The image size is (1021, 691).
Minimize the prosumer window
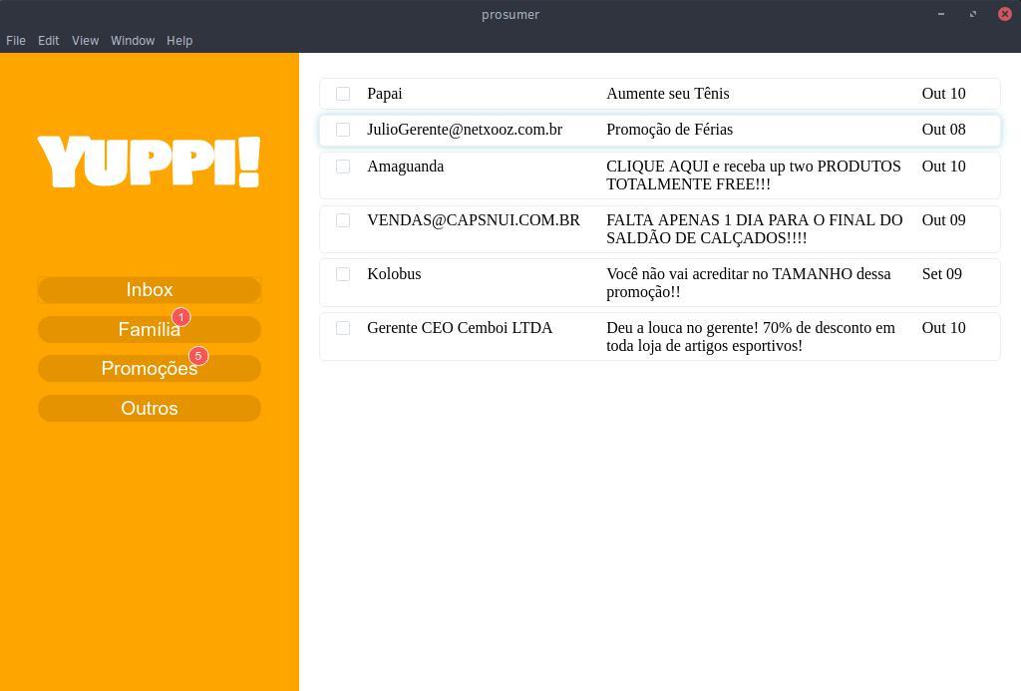[x=941, y=14]
